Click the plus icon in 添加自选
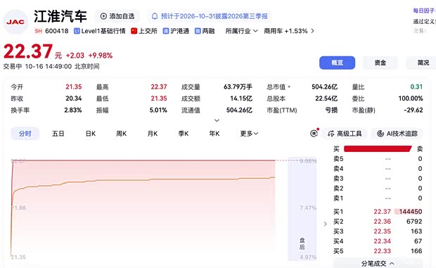436x268 pixels. pyautogui.click(x=103, y=16)
